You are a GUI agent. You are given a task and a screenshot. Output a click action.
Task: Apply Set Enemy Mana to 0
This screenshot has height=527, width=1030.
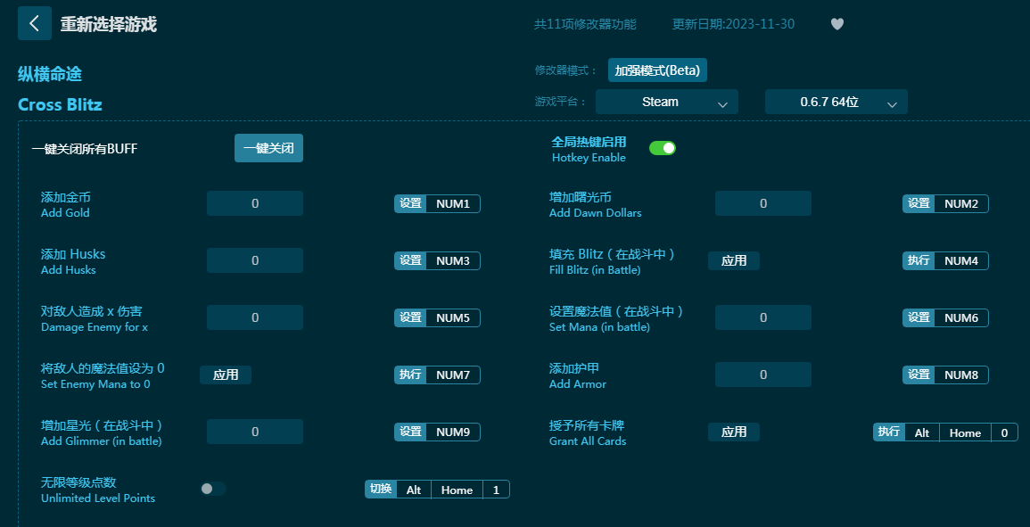click(x=226, y=375)
